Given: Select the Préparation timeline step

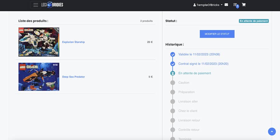Looking at the screenshot, I should click(x=186, y=92).
